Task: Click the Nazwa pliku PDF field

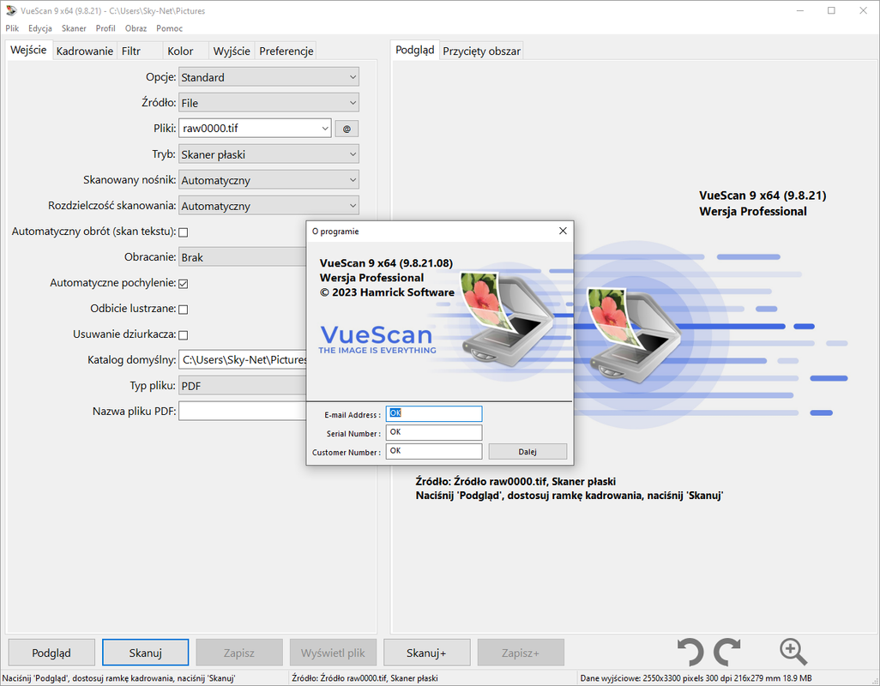Action: [x=243, y=411]
